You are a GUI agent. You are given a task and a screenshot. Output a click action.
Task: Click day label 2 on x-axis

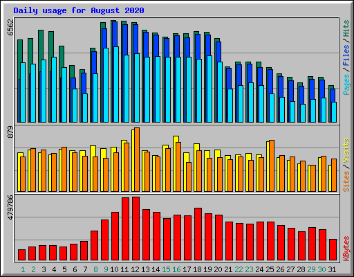coord(33,269)
